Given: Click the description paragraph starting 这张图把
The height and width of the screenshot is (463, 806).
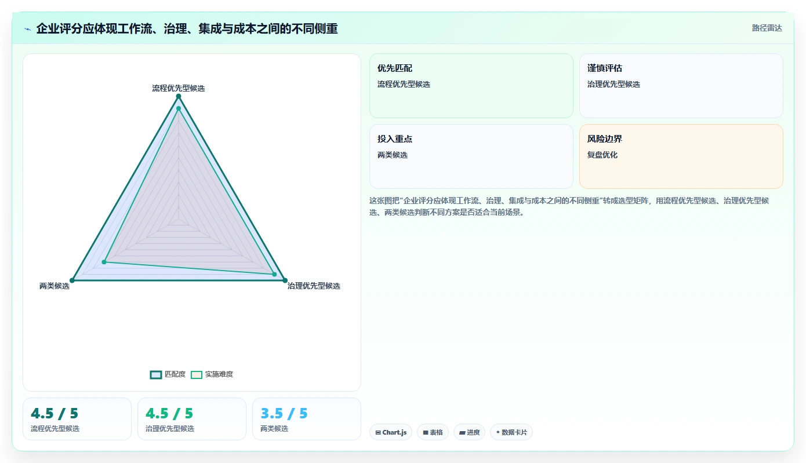Looking at the screenshot, I should click(x=570, y=206).
